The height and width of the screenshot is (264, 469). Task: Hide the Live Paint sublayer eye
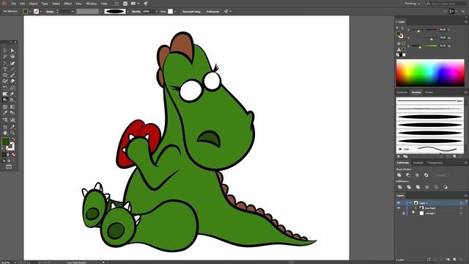click(399, 208)
